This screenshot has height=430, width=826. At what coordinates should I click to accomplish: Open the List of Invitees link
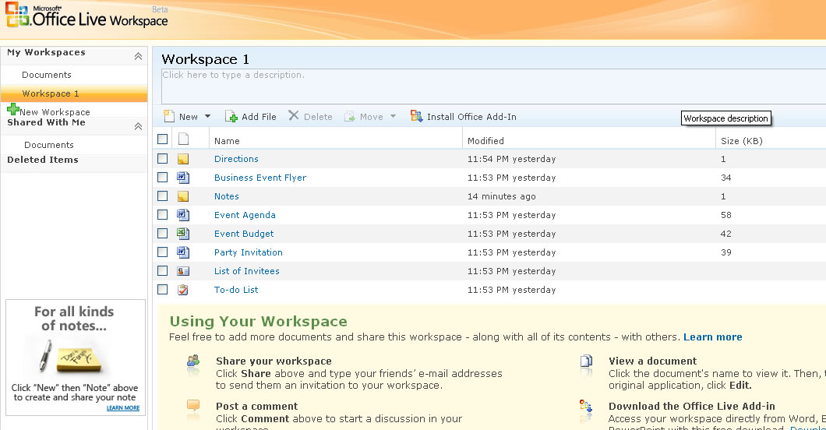[246, 271]
